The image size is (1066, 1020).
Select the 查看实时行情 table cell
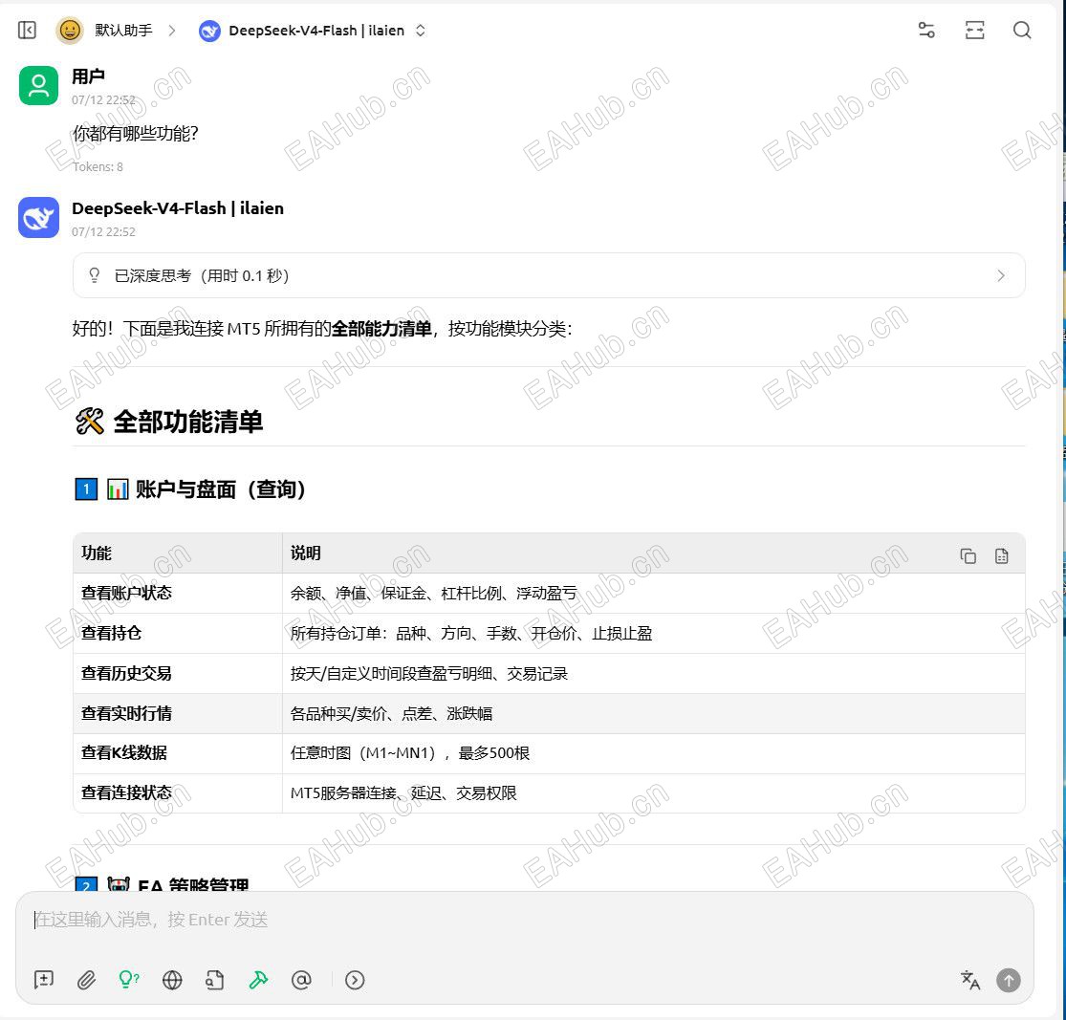pos(178,713)
